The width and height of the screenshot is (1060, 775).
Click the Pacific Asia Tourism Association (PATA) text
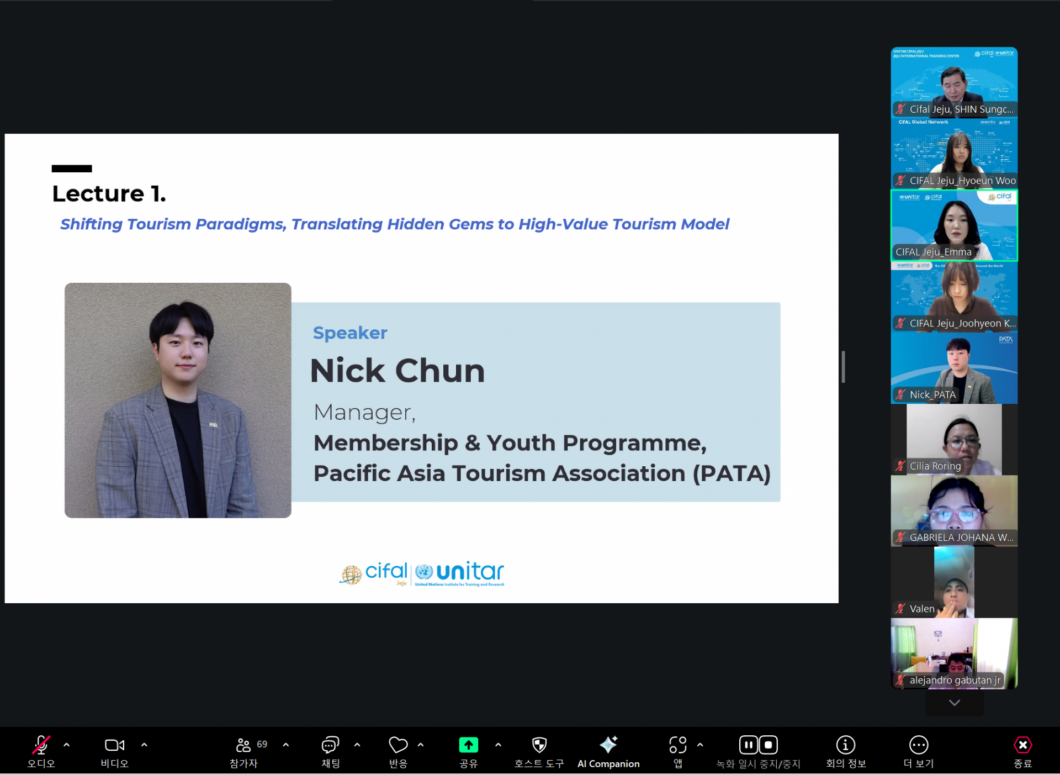(x=542, y=473)
